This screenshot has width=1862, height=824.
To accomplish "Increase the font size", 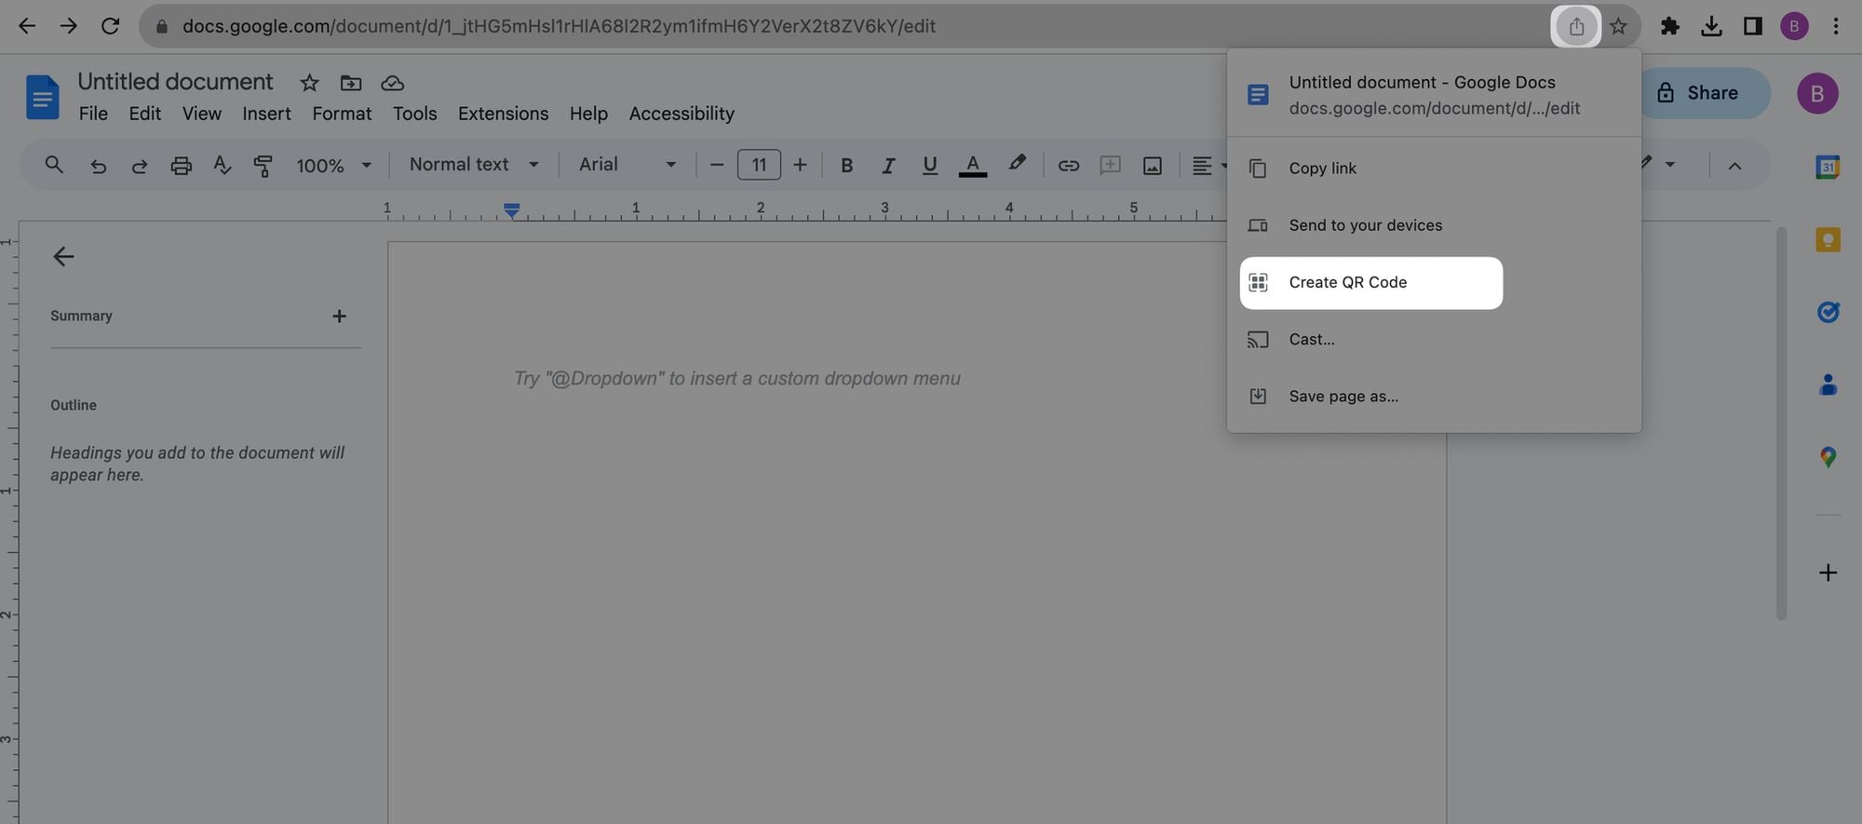I will (800, 166).
